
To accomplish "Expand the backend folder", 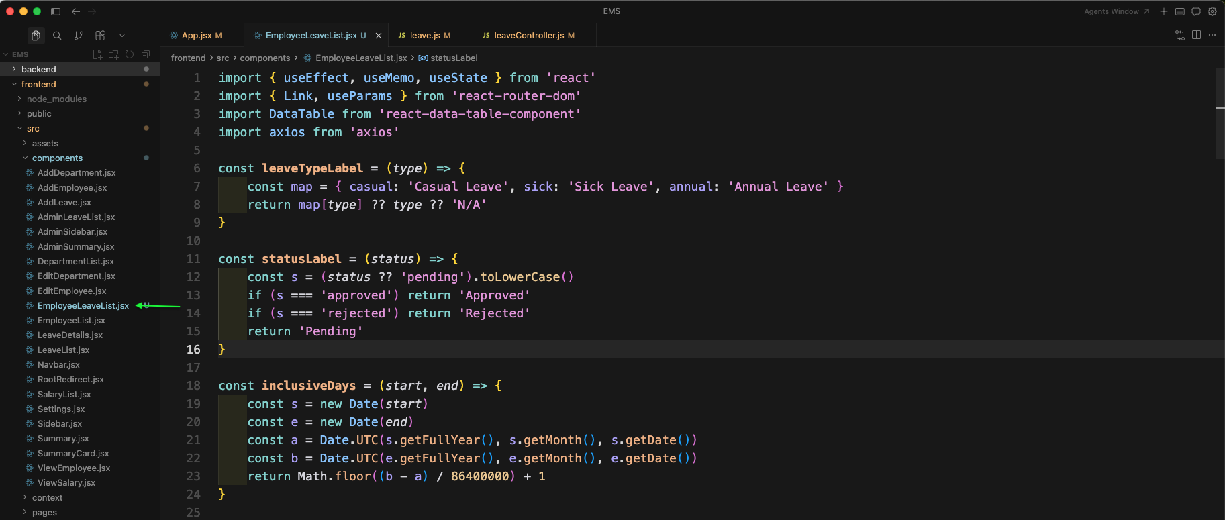I will pyautogui.click(x=80, y=69).
